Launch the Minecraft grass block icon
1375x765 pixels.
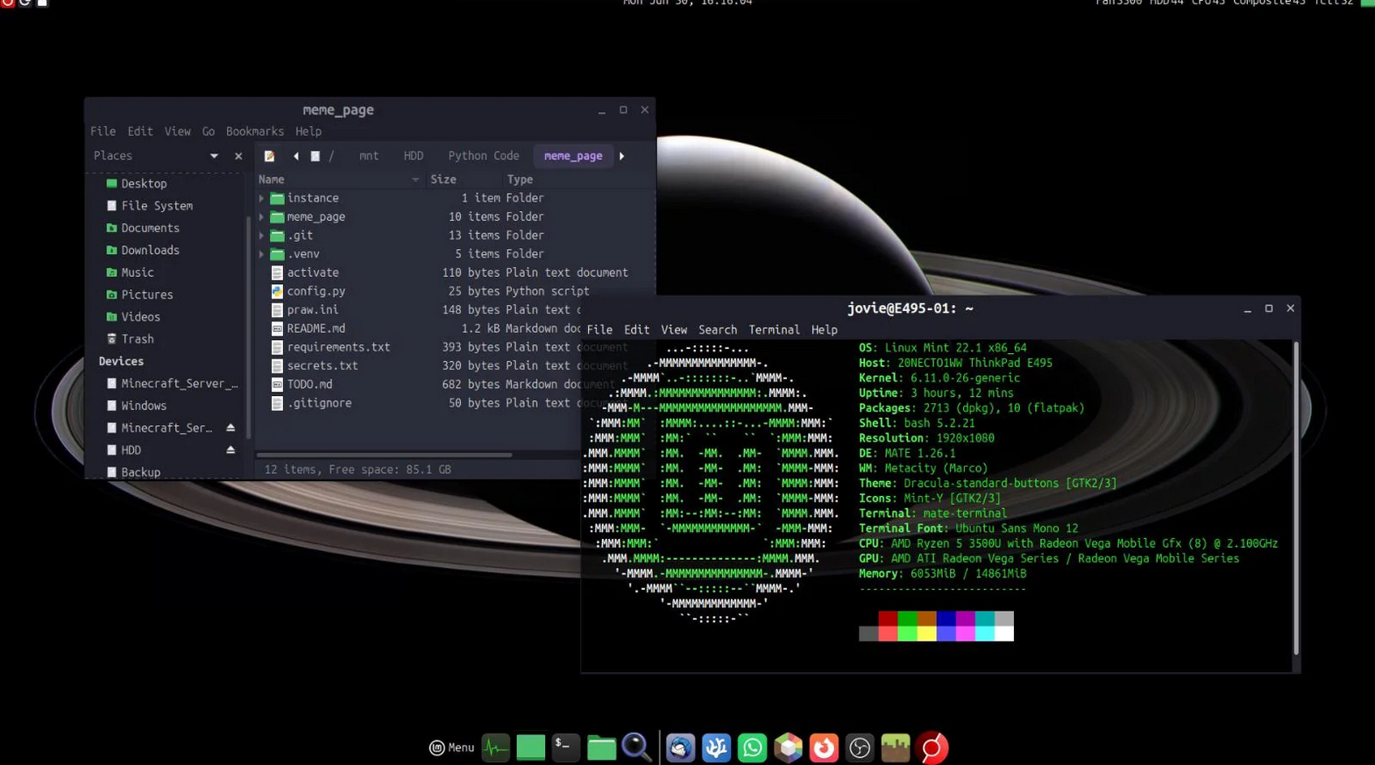(x=895, y=747)
